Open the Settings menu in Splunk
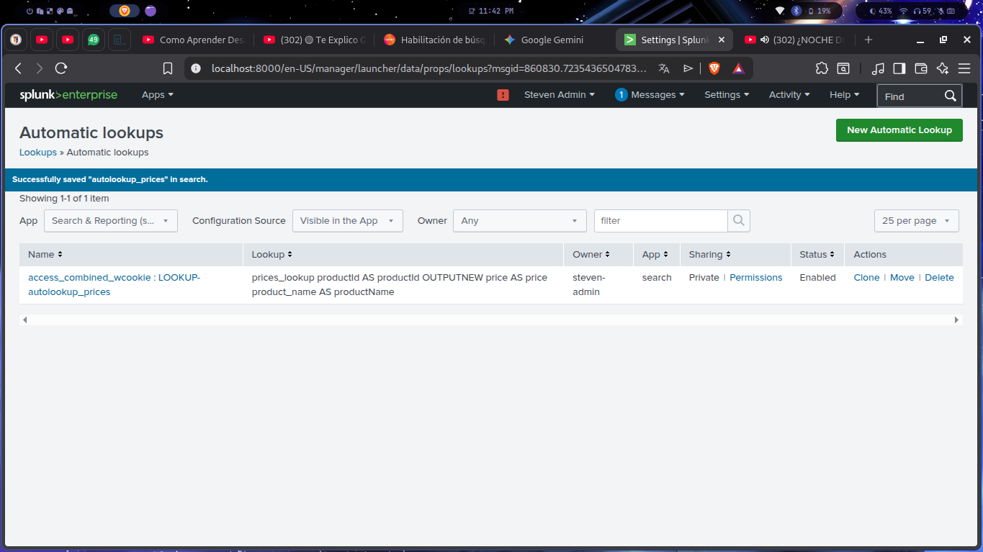Screen dimensions: 983x552 pyautogui.click(x=726, y=94)
